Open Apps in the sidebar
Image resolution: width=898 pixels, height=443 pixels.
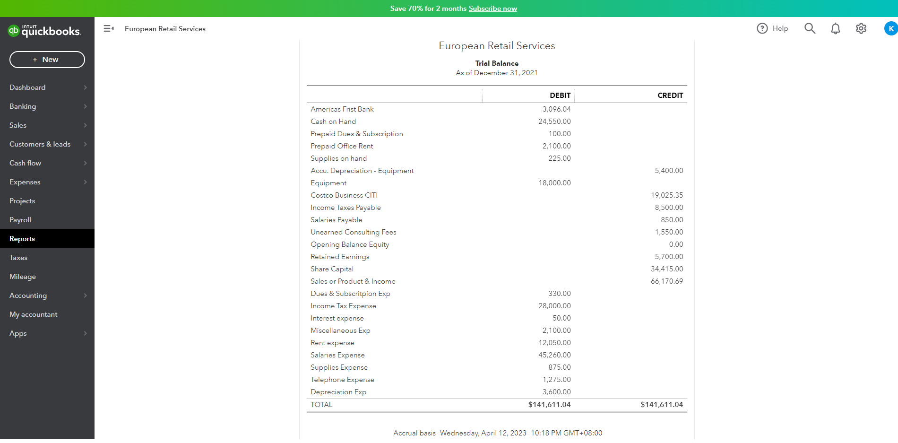18,333
